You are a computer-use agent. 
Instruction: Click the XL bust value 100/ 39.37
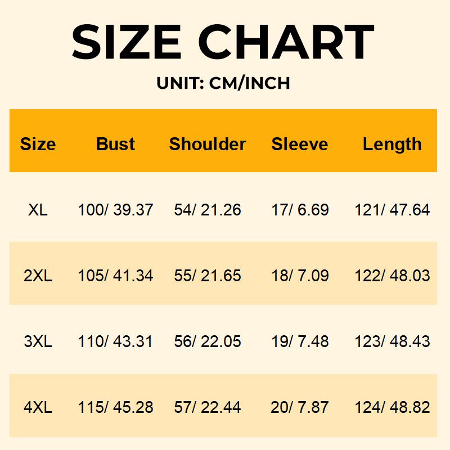click(x=115, y=210)
